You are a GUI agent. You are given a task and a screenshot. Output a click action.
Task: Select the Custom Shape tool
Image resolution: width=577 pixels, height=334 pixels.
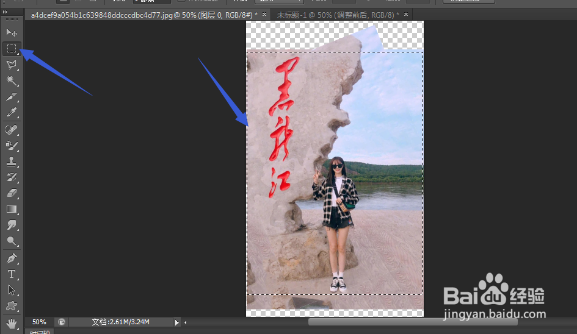[12, 306]
